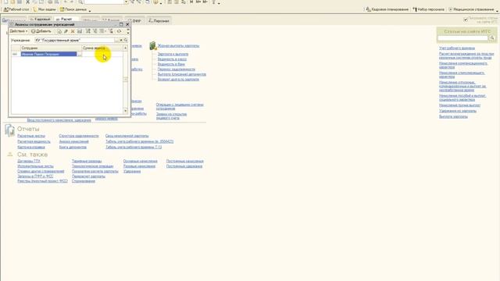Click the main toolbar search magnifier icon
Image resolution: width=500 pixels, height=281 pixels.
click(80, 2)
